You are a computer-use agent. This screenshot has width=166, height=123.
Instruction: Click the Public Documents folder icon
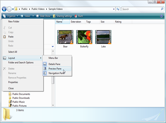pos(10,94)
